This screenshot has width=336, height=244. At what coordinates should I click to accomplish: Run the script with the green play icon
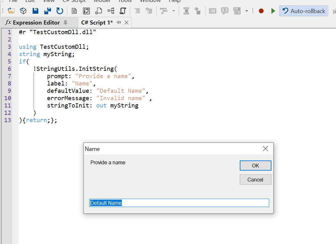tap(273, 11)
